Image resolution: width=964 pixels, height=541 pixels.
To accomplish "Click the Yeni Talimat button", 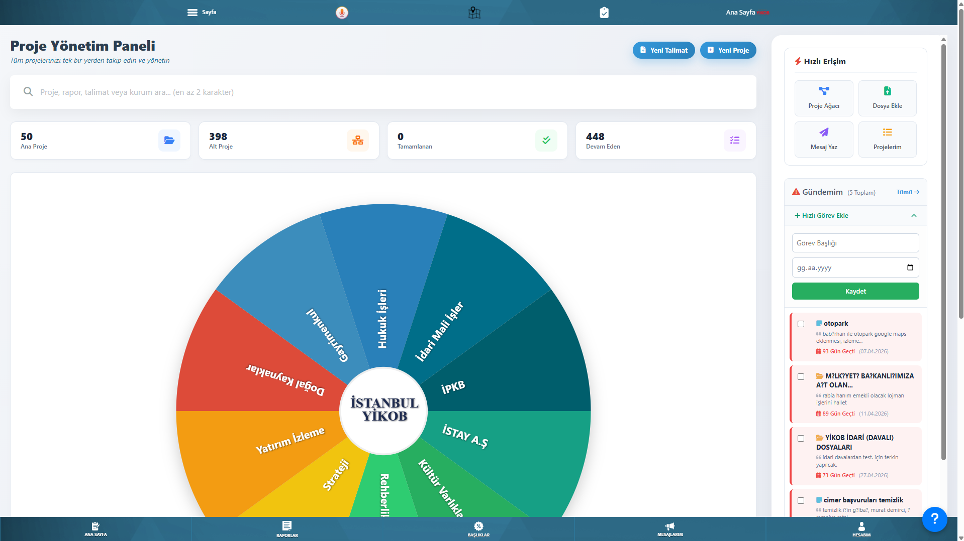I will pyautogui.click(x=663, y=50).
